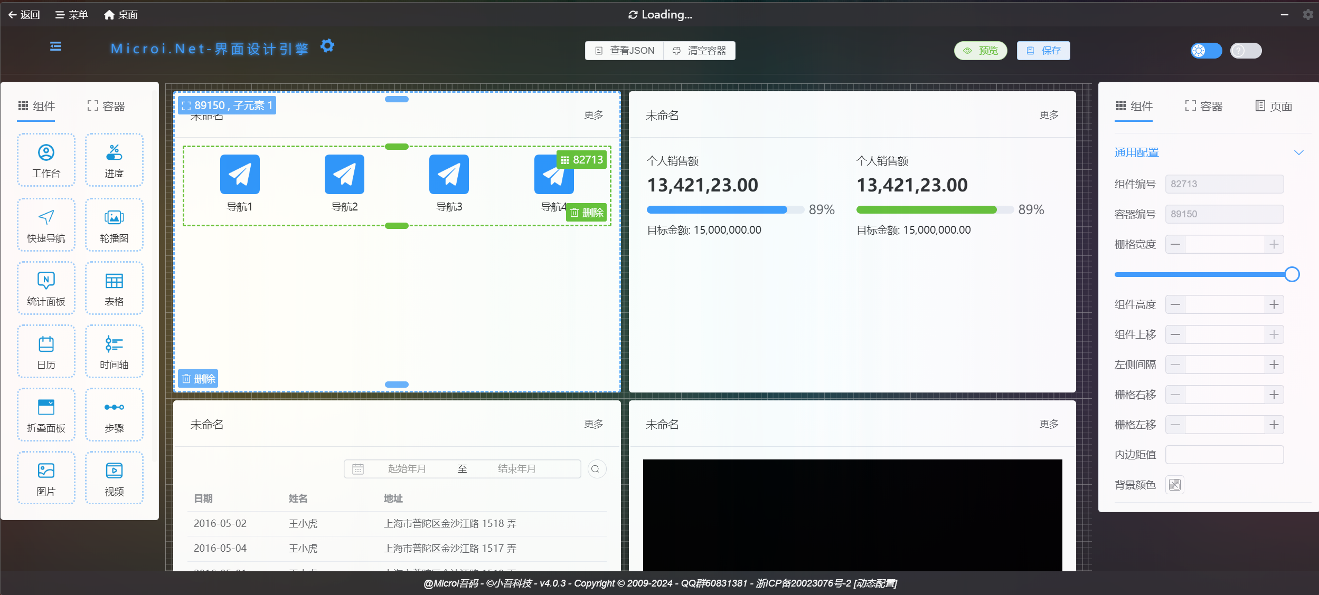The height and width of the screenshot is (595, 1319).
Task: Increase 组件高度 with plus stepper
Action: click(1274, 304)
